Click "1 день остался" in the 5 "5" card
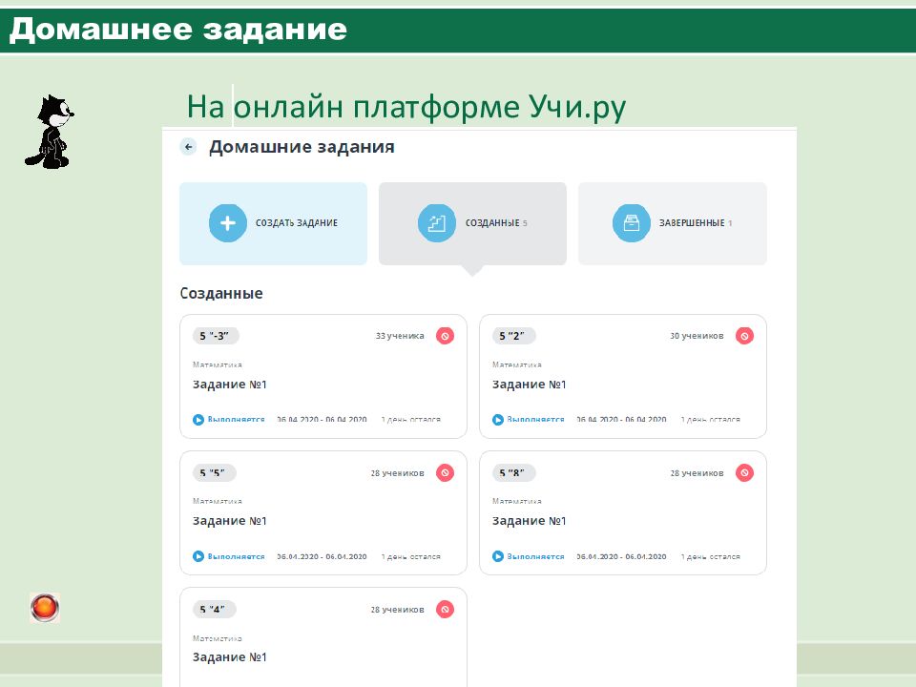This screenshot has width=916, height=687. [410, 556]
